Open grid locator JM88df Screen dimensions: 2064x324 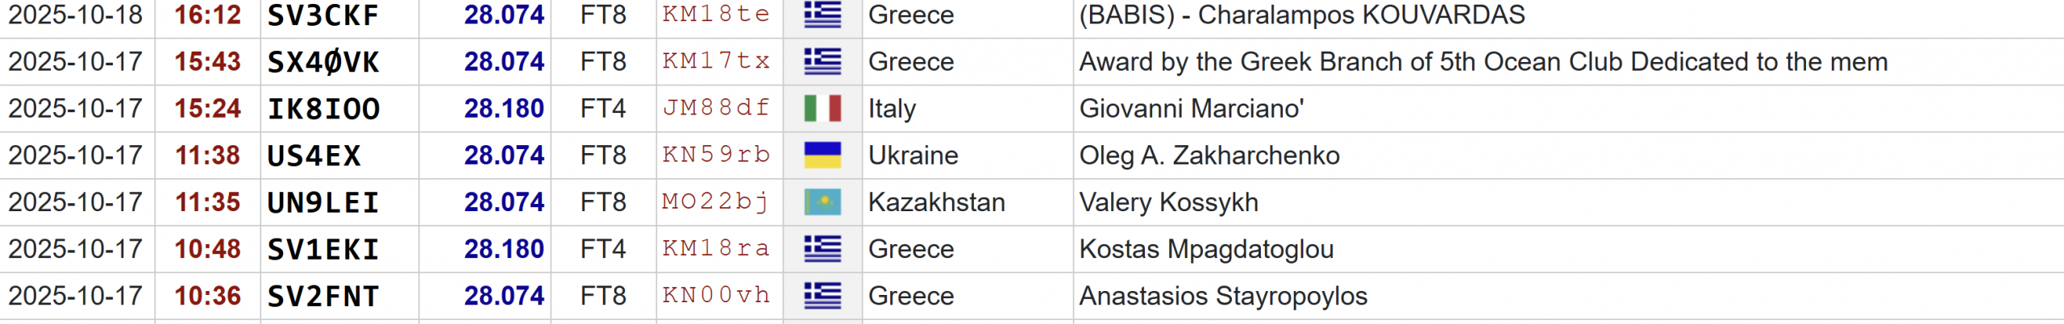[716, 108]
